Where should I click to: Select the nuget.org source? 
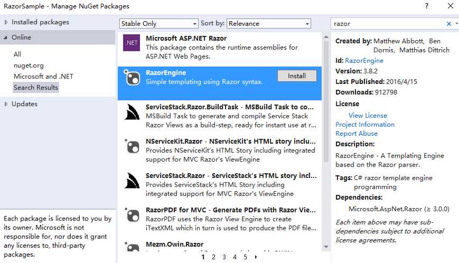(x=29, y=65)
